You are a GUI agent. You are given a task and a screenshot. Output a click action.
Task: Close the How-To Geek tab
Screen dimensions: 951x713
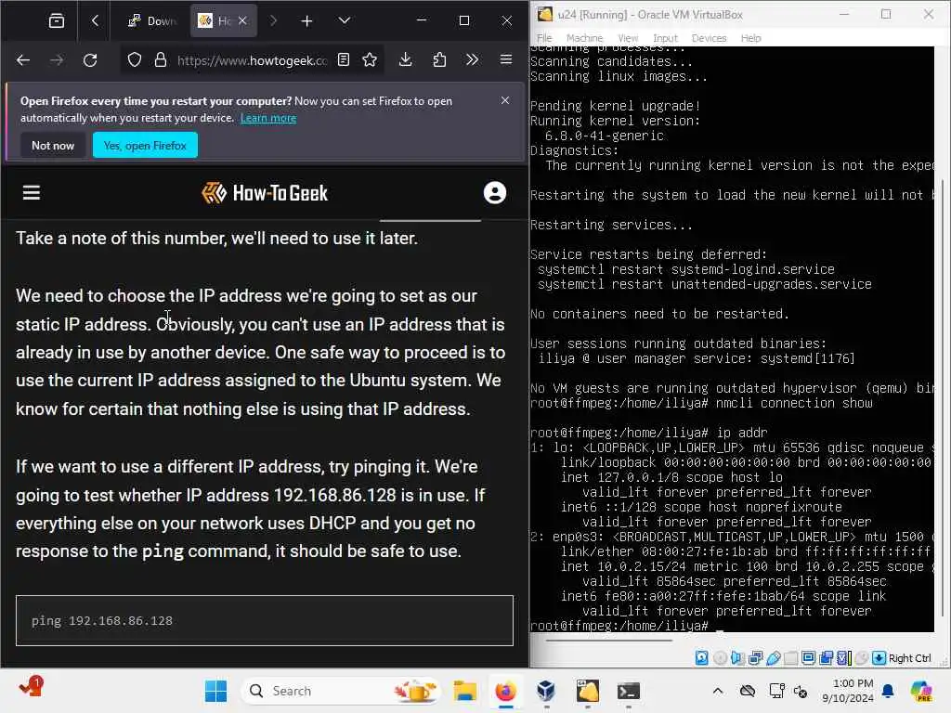pyautogui.click(x=242, y=21)
